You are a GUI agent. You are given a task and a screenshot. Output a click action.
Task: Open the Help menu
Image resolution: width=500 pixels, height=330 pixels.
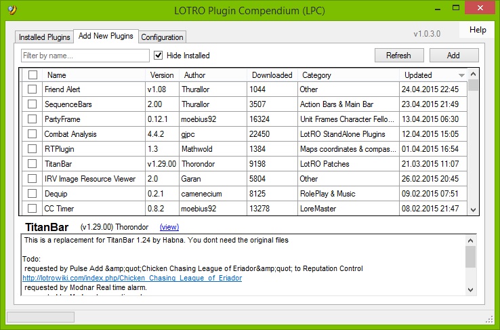click(x=478, y=30)
